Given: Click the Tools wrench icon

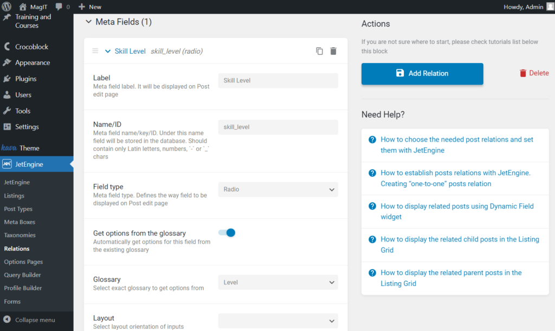Looking at the screenshot, I should click(x=7, y=111).
